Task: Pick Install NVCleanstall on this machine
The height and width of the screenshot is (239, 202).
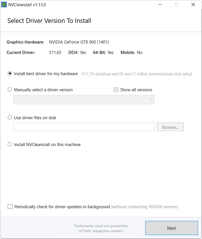Action: click(10, 144)
